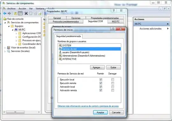Click the scroll right arrow of tree pane

[39, 112]
